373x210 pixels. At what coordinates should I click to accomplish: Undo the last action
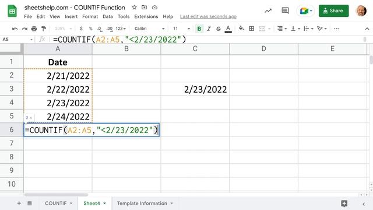pyautogui.click(x=15, y=29)
